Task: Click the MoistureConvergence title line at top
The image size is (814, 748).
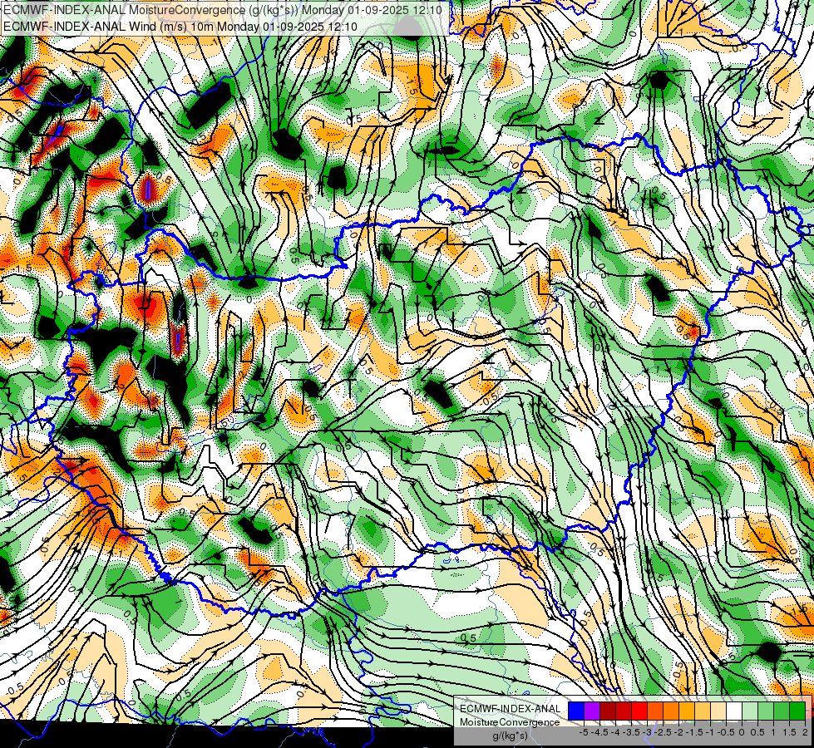Action: point(223,10)
